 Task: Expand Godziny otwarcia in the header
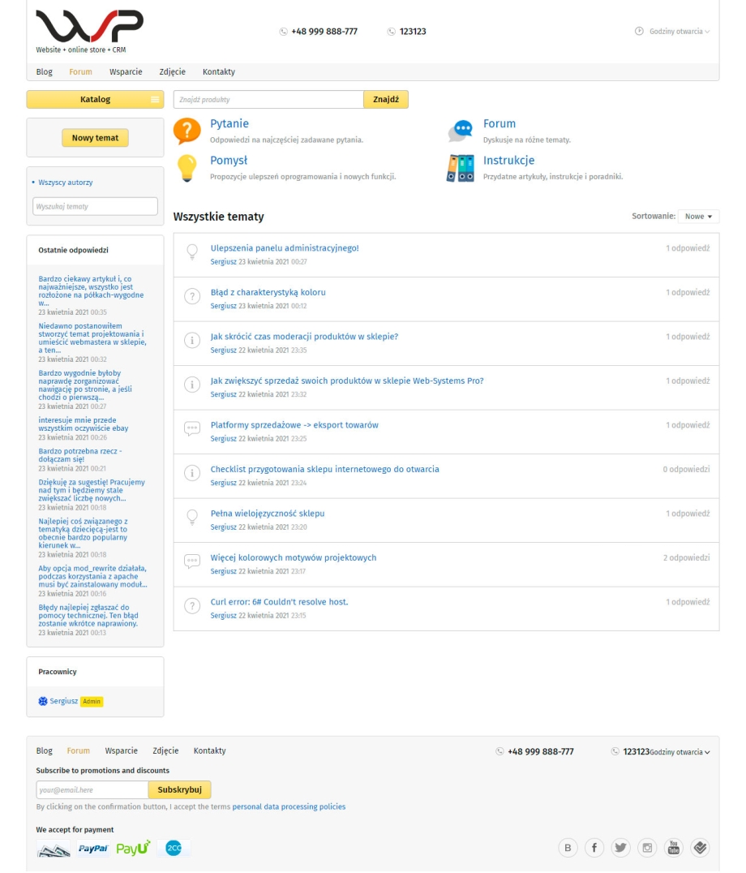coord(672,32)
